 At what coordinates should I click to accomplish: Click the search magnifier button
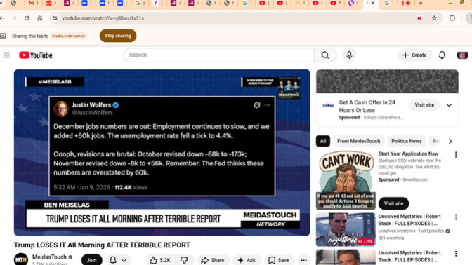click(x=325, y=55)
